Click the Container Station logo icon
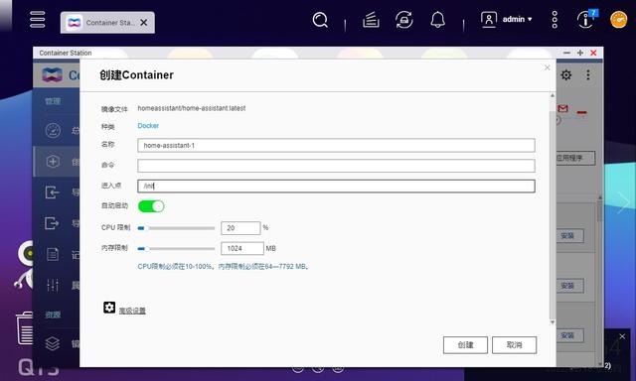Screen dimensions: 636x381 53,74
